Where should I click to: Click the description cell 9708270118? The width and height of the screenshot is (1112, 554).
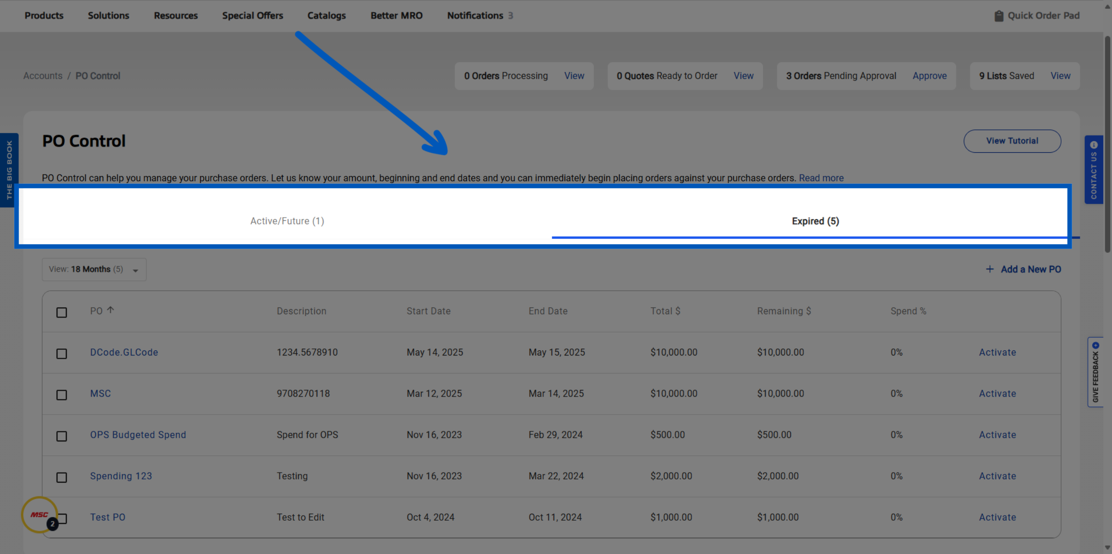point(303,393)
